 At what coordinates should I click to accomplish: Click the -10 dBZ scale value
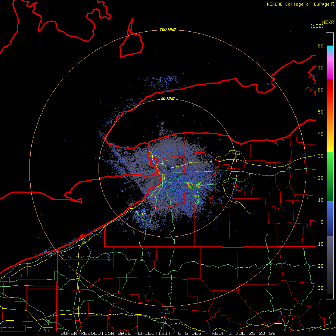[x=319, y=244]
